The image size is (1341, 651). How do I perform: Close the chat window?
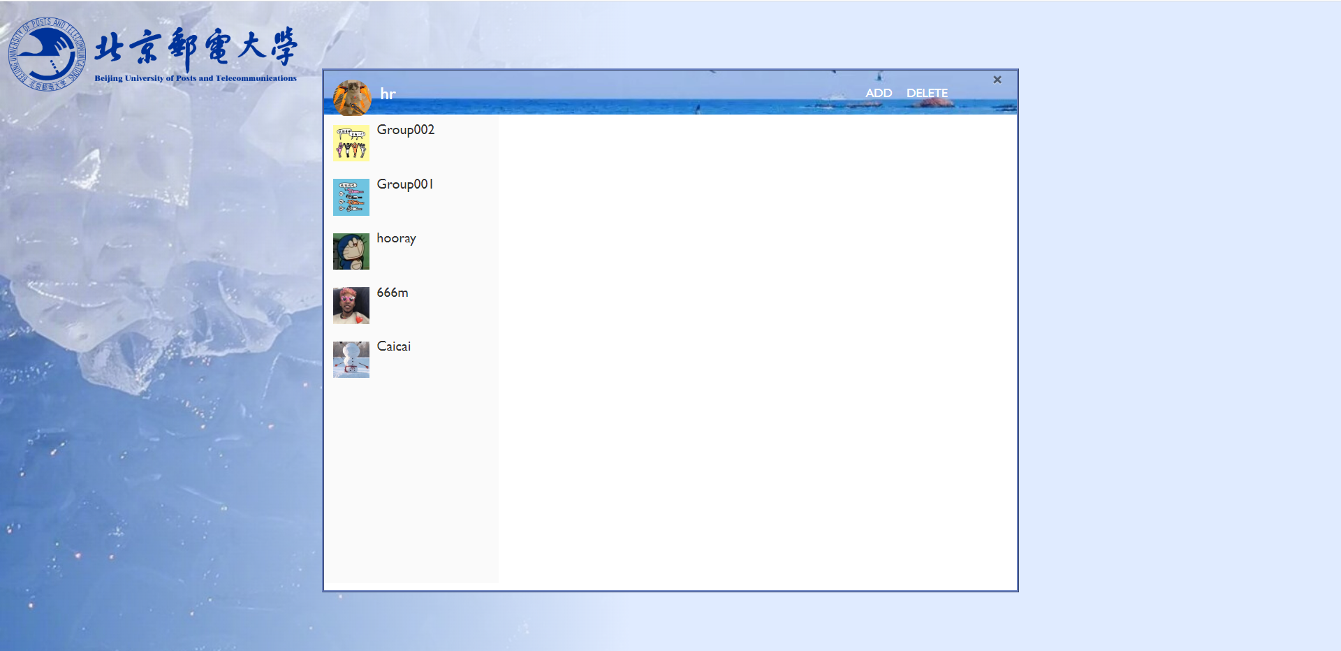click(997, 80)
